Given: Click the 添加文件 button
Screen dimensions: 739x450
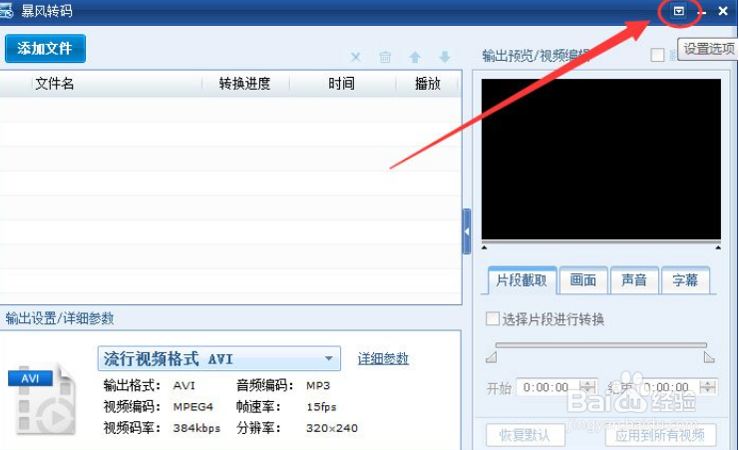Looking at the screenshot, I should [x=45, y=48].
